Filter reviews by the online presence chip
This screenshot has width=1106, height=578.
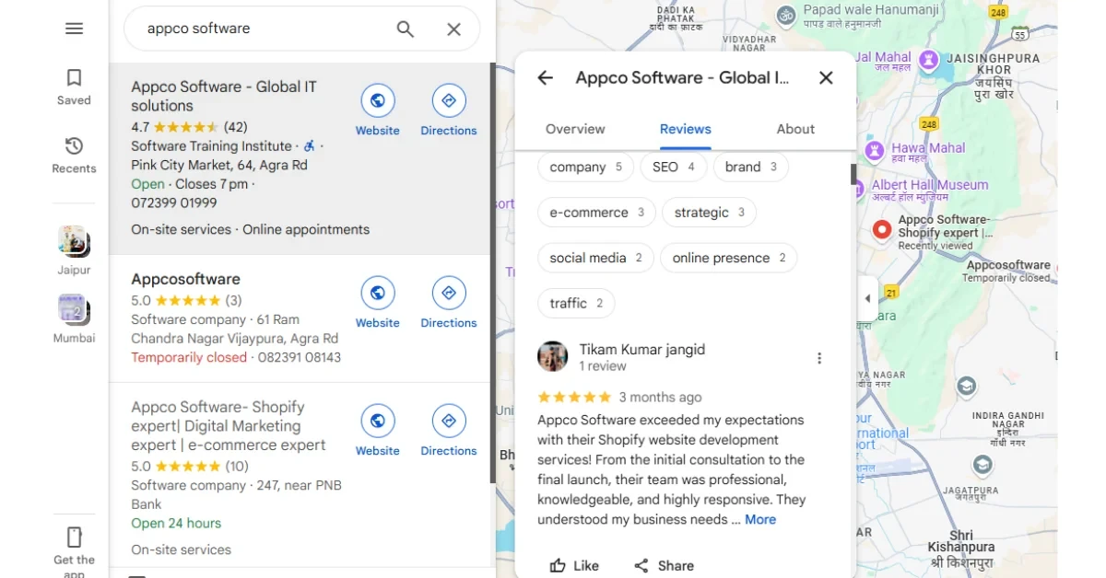[x=728, y=259]
